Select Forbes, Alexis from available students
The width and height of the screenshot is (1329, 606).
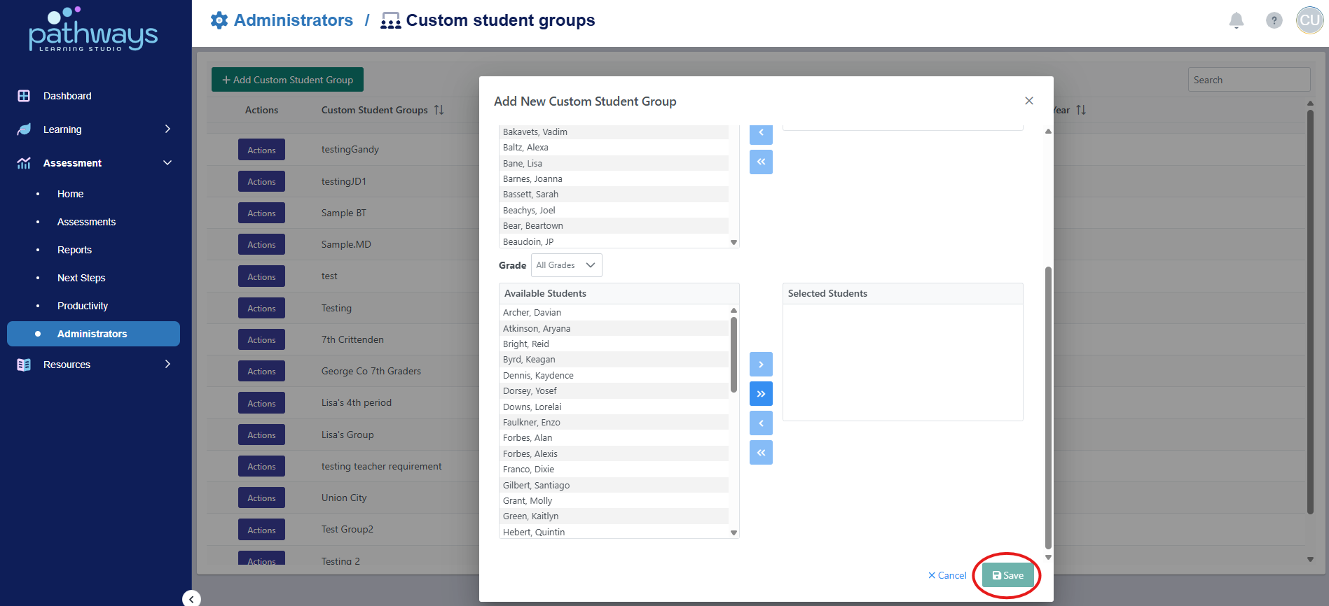(x=530, y=453)
